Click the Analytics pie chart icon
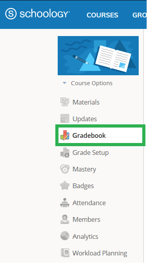The width and height of the screenshot is (147, 263). (x=65, y=236)
